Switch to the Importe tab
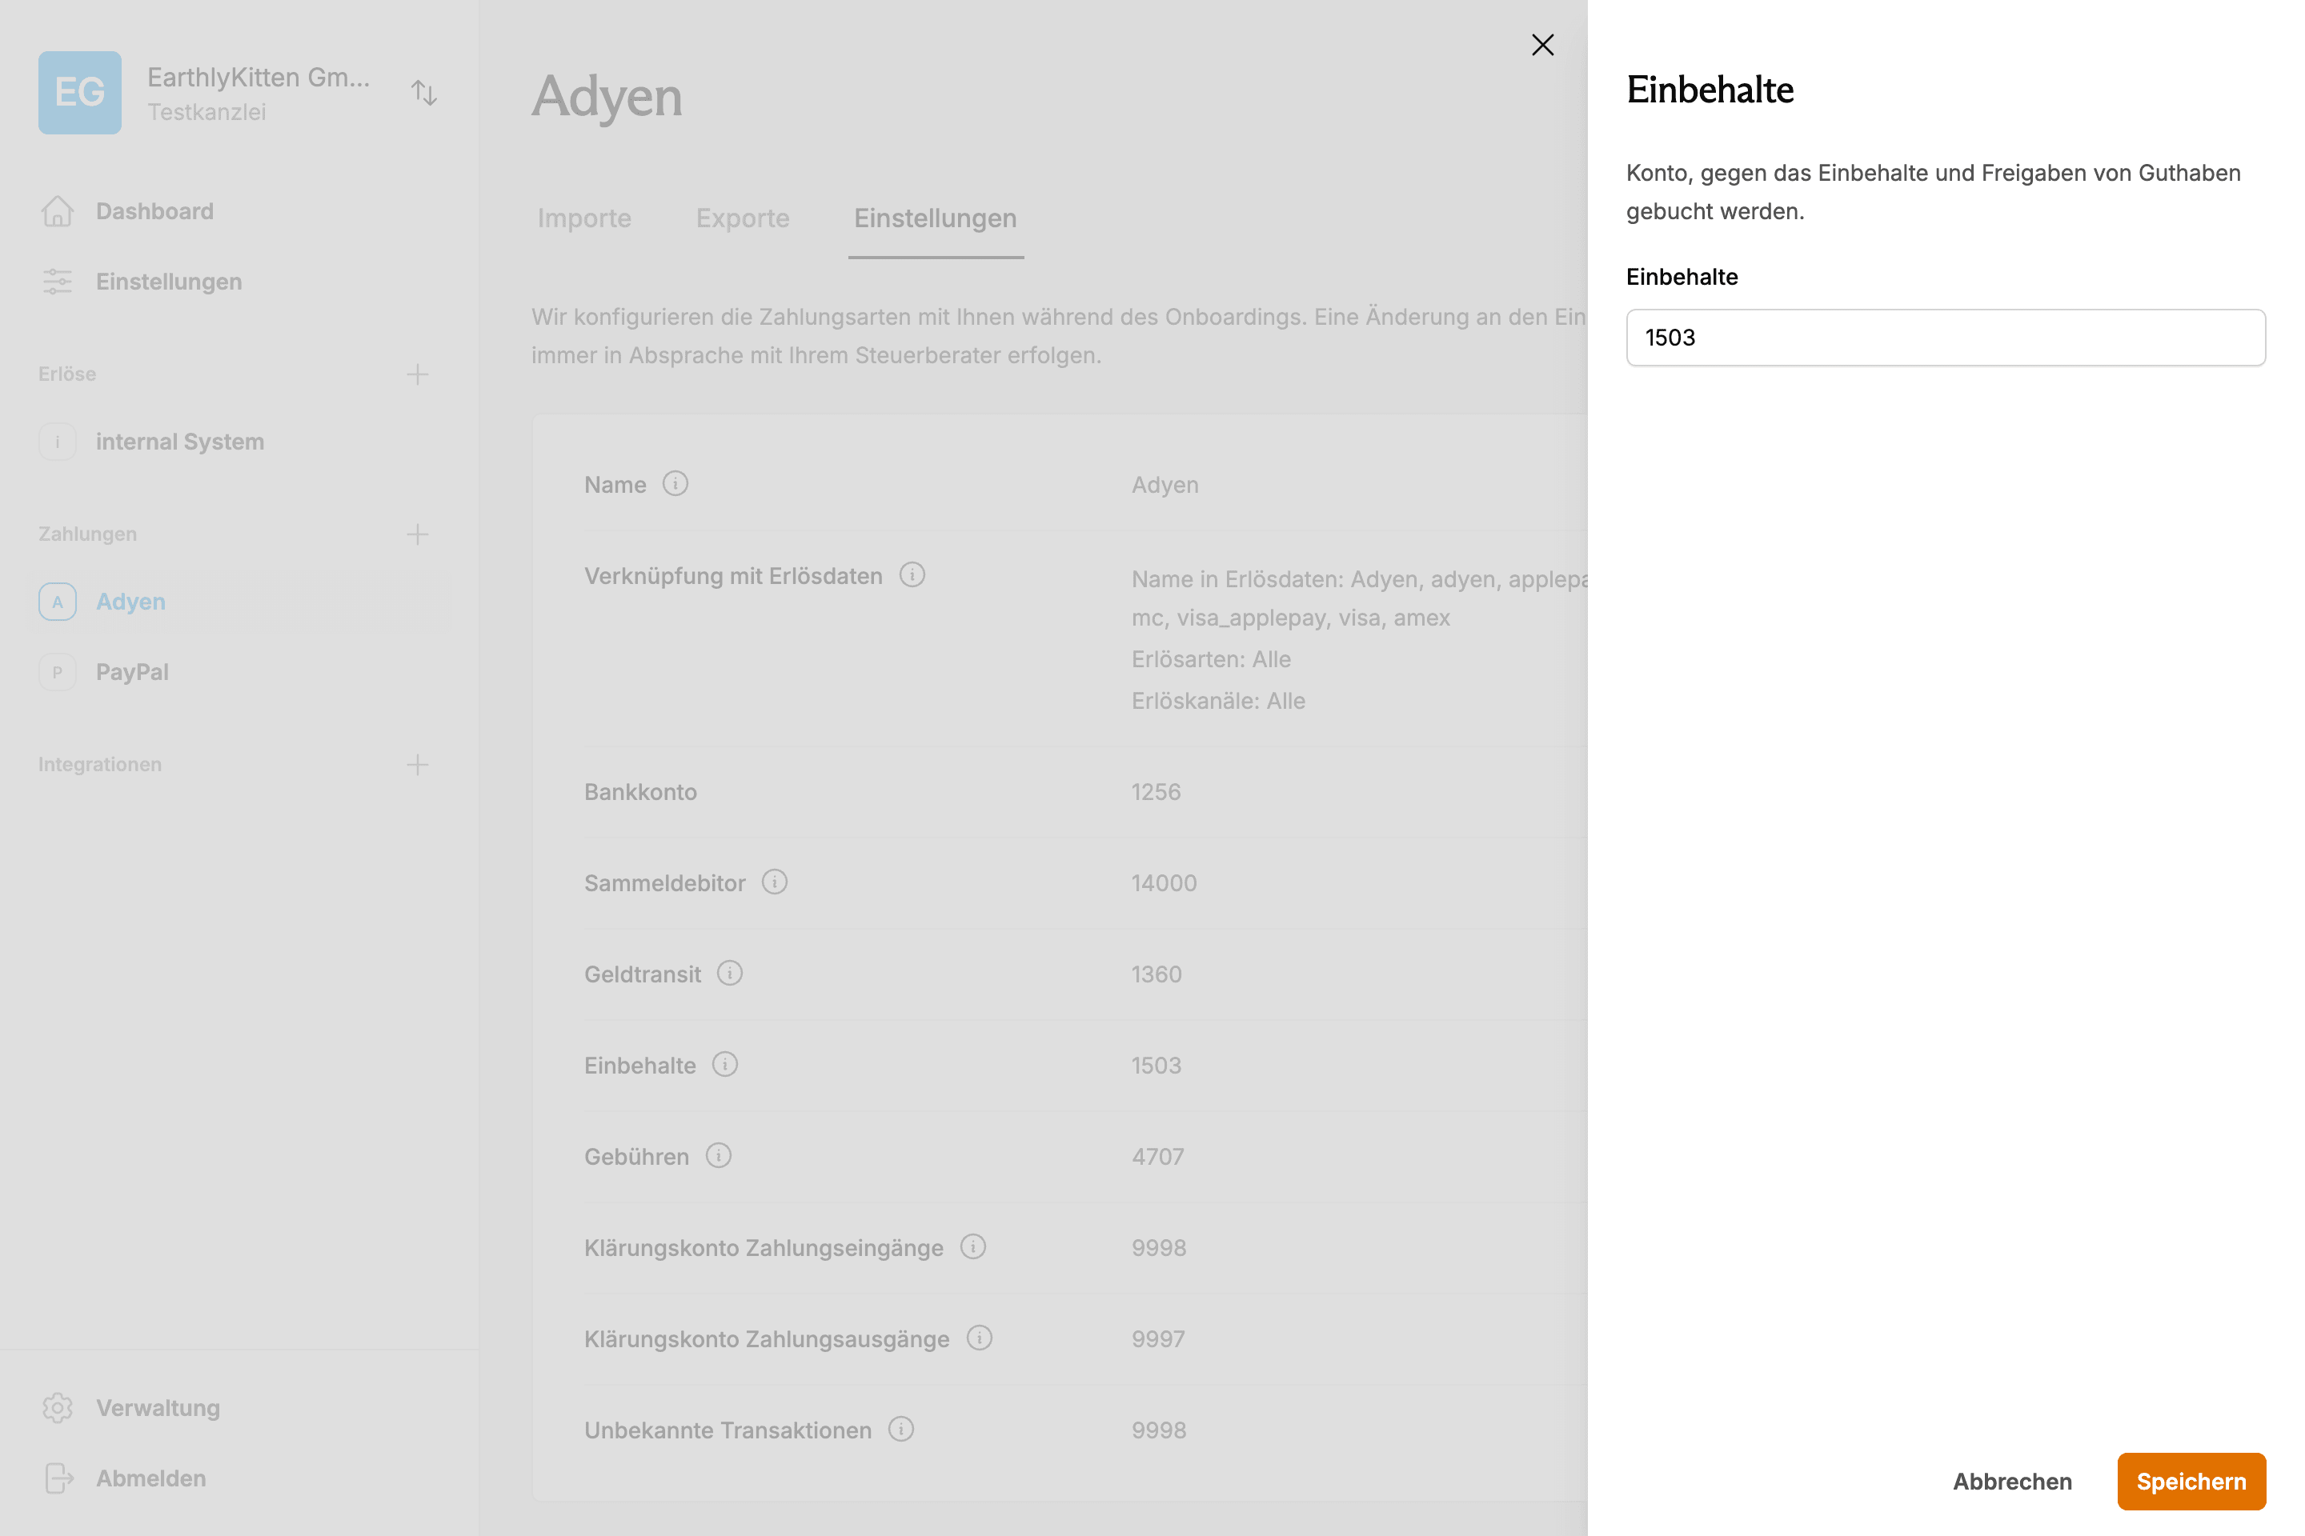 (x=584, y=218)
